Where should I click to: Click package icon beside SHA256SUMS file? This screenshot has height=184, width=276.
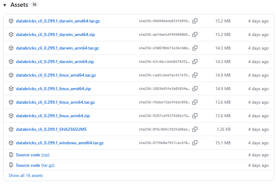click(11, 129)
